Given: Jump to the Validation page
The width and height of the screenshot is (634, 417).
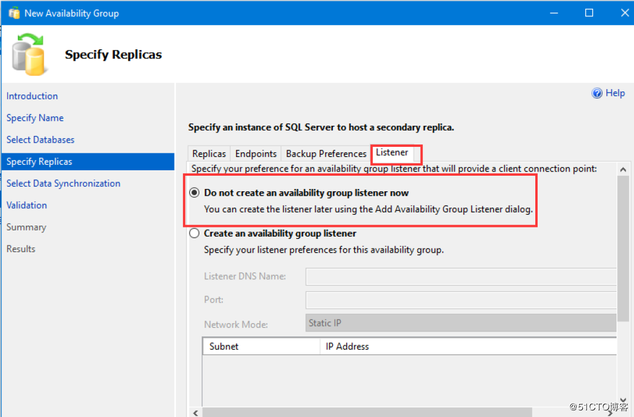Looking at the screenshot, I should pyautogui.click(x=26, y=205).
